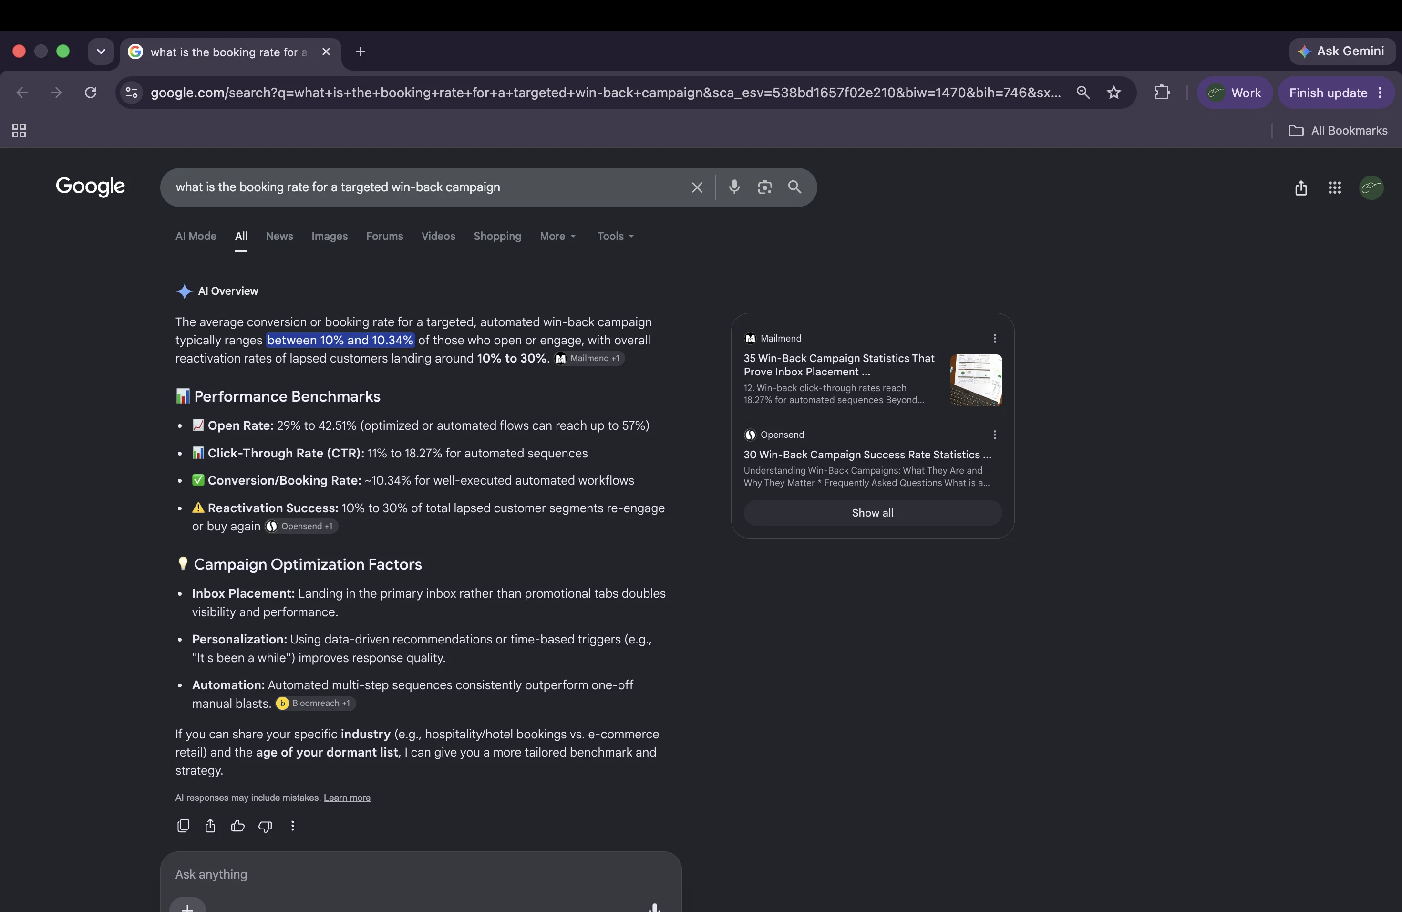Viewport: 1402px width, 912px height.
Task: Open the Work profile button
Action: (1234, 93)
